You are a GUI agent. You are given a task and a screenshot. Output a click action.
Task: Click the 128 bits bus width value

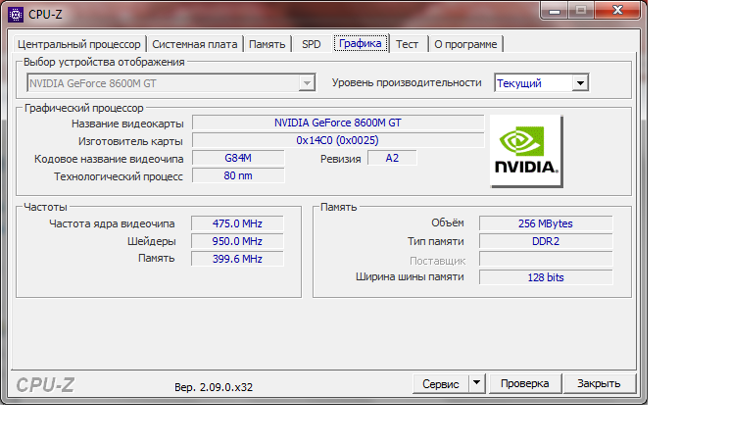tap(546, 277)
